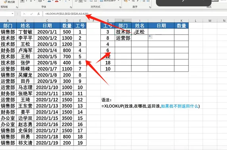Viewport: 227px width, 150px height.
Task: Select column M header
Action: click(210, 21)
